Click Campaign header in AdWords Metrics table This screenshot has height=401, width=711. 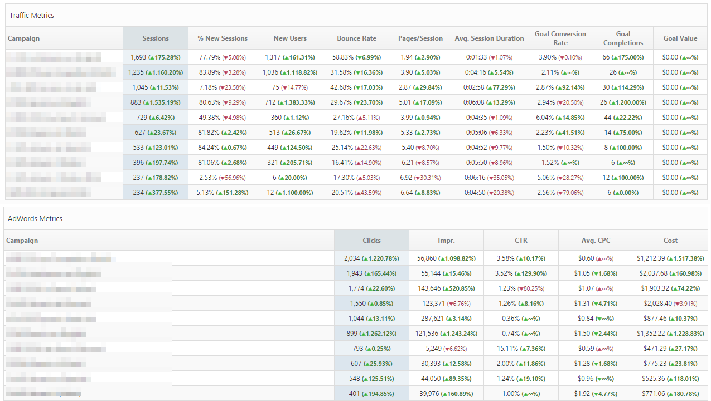coord(22,241)
